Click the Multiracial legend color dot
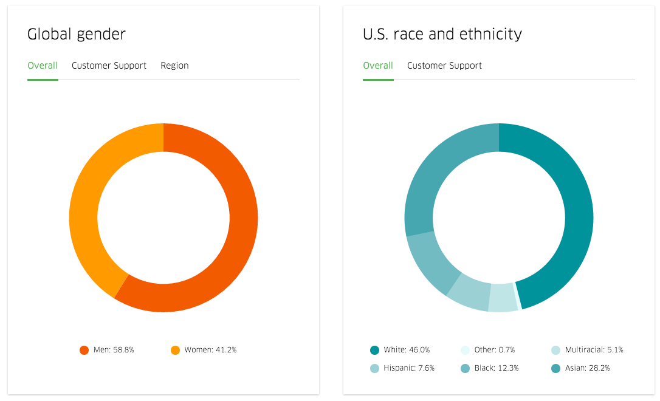This screenshot has width=660, height=401. pos(555,350)
